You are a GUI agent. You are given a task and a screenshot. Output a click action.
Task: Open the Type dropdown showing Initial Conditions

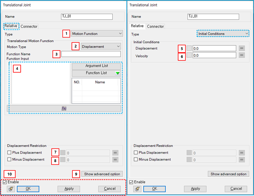point(223,34)
